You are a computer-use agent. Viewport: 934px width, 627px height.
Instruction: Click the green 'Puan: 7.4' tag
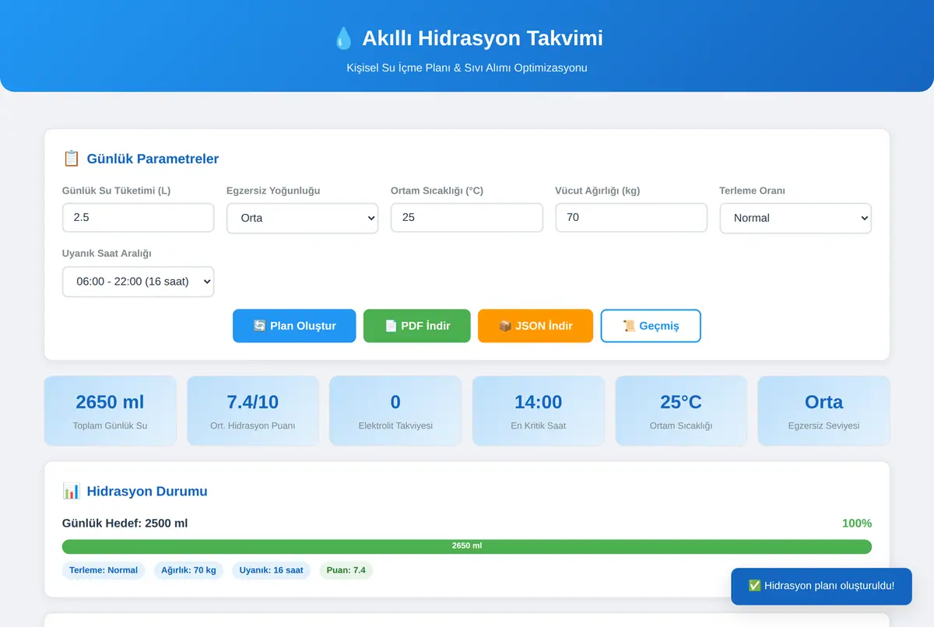click(x=346, y=570)
